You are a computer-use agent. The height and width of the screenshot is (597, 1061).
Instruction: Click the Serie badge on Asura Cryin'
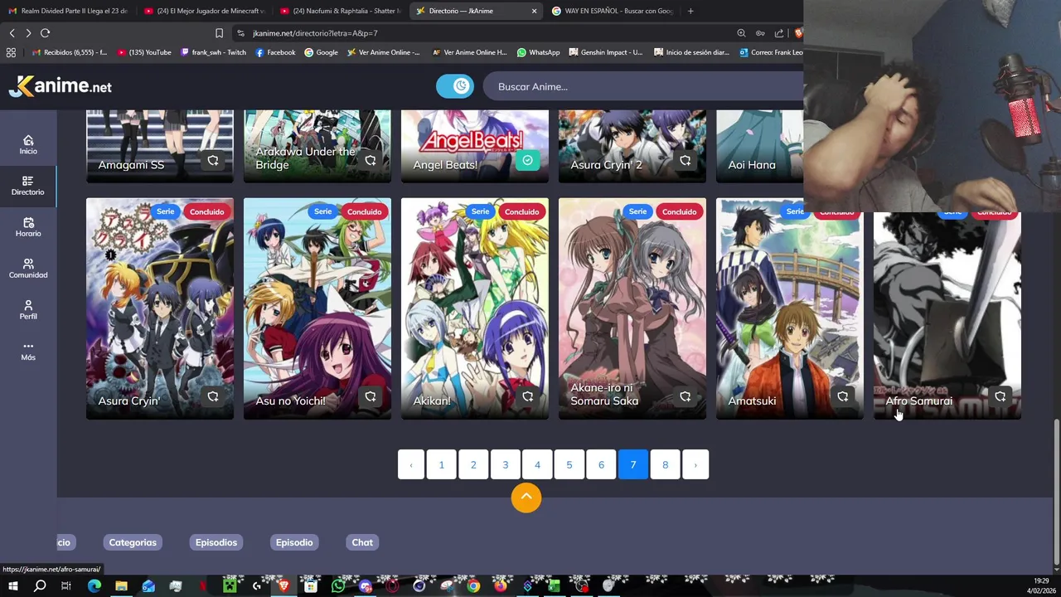point(166,211)
